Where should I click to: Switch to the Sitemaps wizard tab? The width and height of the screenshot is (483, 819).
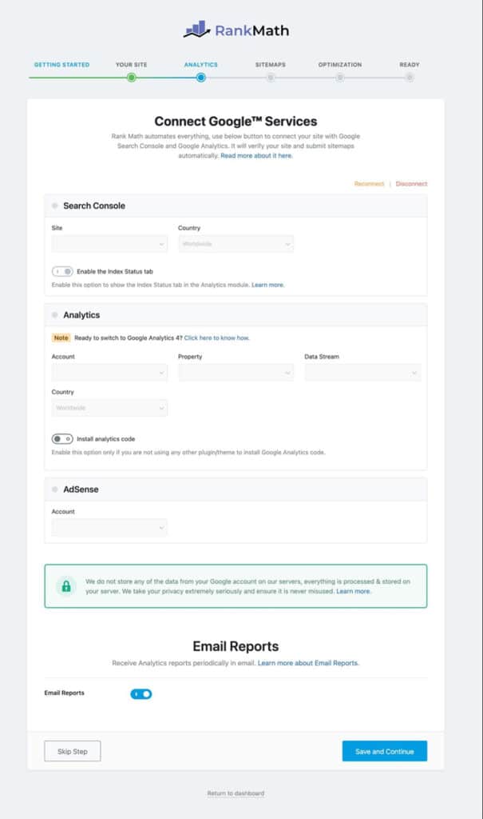pos(271,65)
